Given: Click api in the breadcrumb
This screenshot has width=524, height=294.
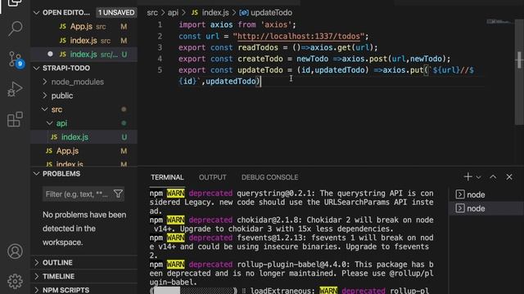Looking at the screenshot, I should pos(173,13).
